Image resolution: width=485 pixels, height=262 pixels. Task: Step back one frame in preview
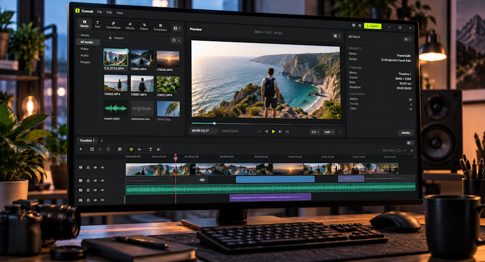[x=266, y=132]
